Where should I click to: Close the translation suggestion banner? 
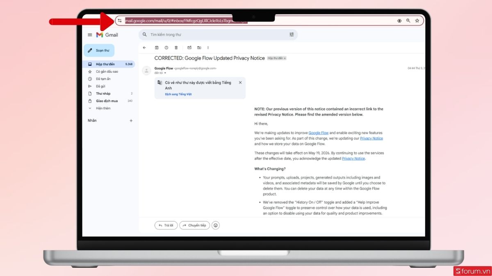[240, 83]
